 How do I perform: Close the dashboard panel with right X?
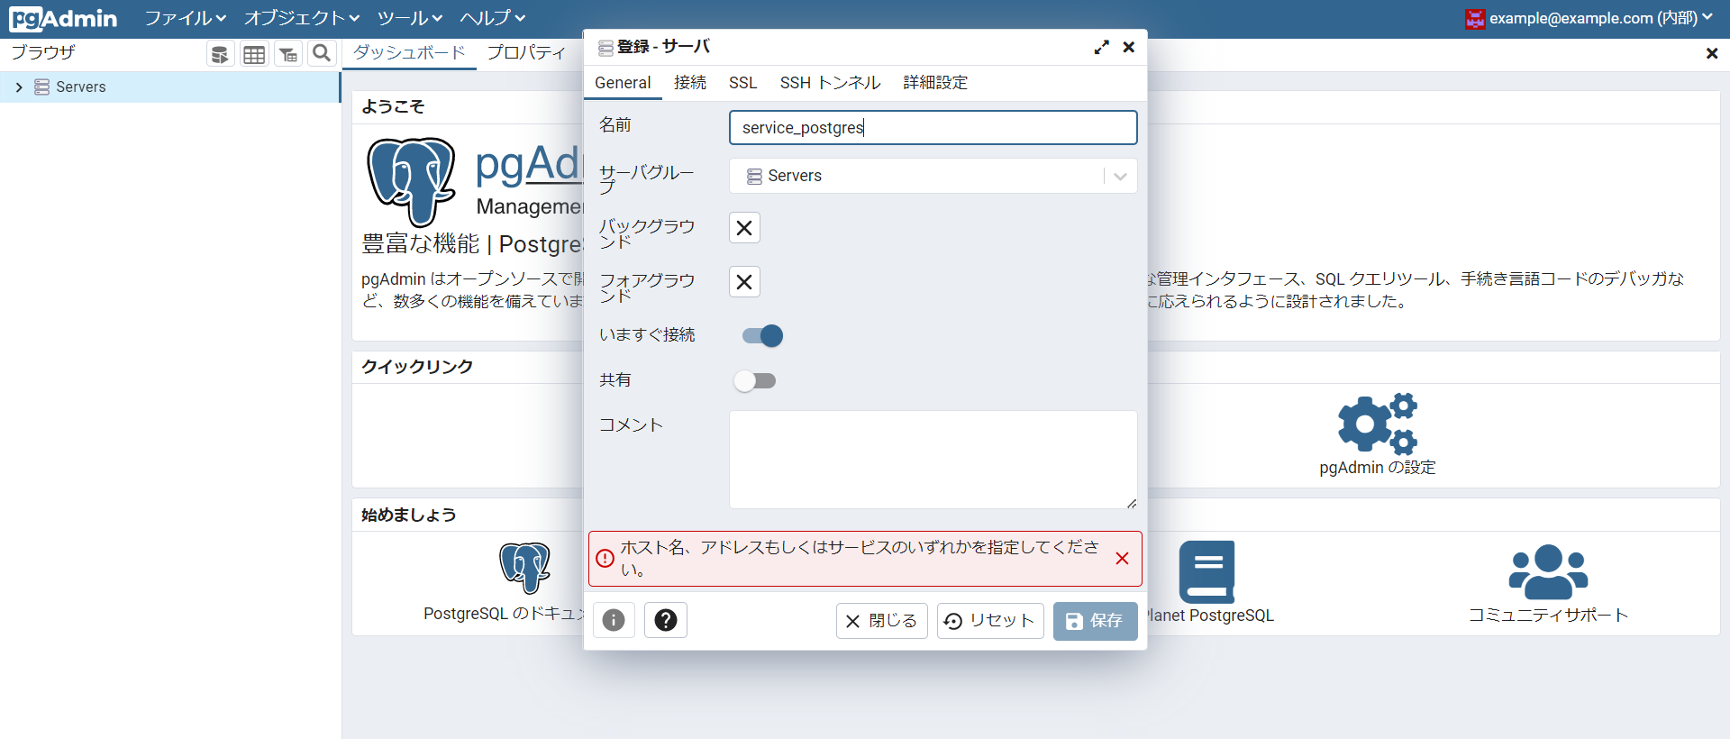click(1712, 54)
